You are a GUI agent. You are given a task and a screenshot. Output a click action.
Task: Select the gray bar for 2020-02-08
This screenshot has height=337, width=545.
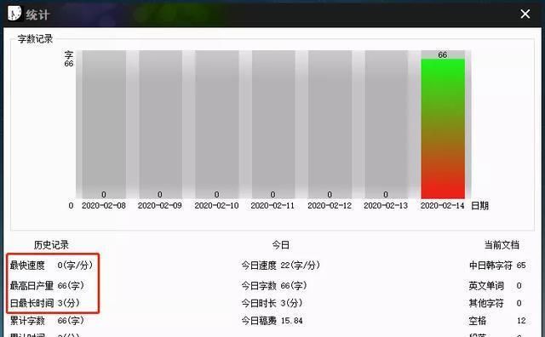[x=104, y=124]
